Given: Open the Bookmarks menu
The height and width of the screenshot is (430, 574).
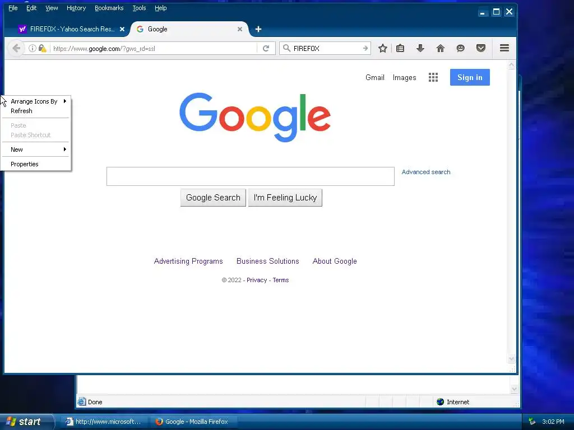Looking at the screenshot, I should [109, 8].
